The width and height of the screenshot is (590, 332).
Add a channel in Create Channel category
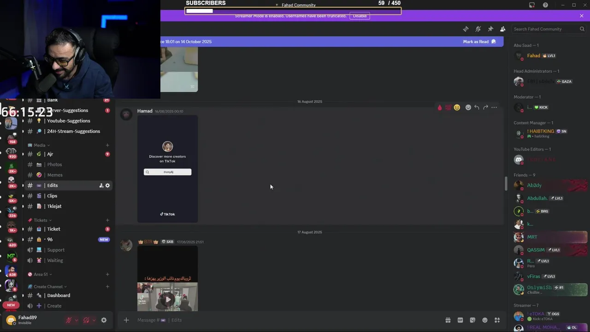(107, 287)
